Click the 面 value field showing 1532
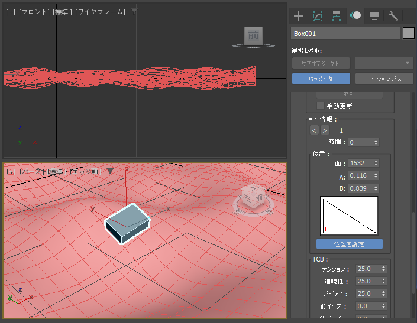The height and width of the screenshot is (323, 417). tap(360, 163)
